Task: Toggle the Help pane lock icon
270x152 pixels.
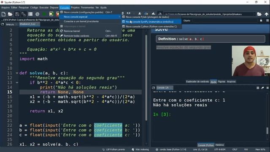Action: point(261,21)
